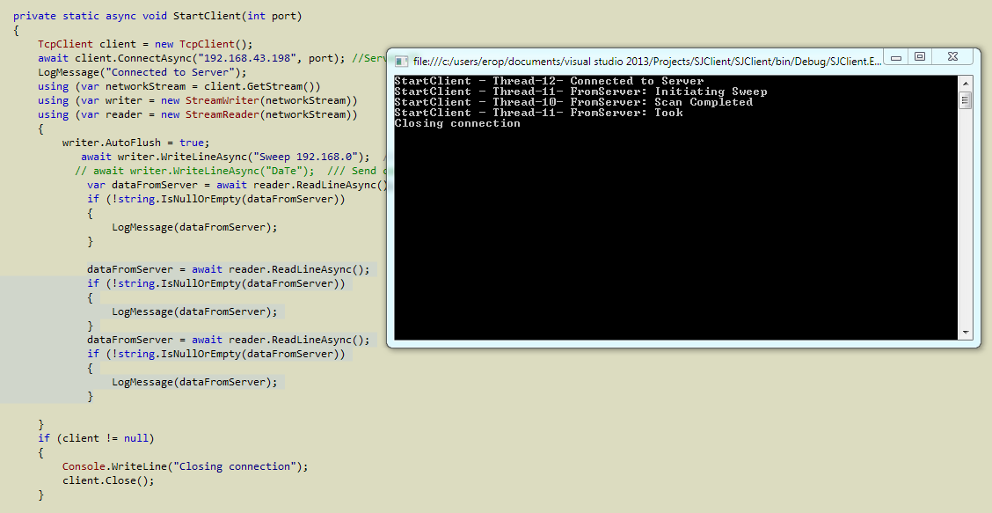
Task: Click the console window title bar text
Action: pos(646,62)
